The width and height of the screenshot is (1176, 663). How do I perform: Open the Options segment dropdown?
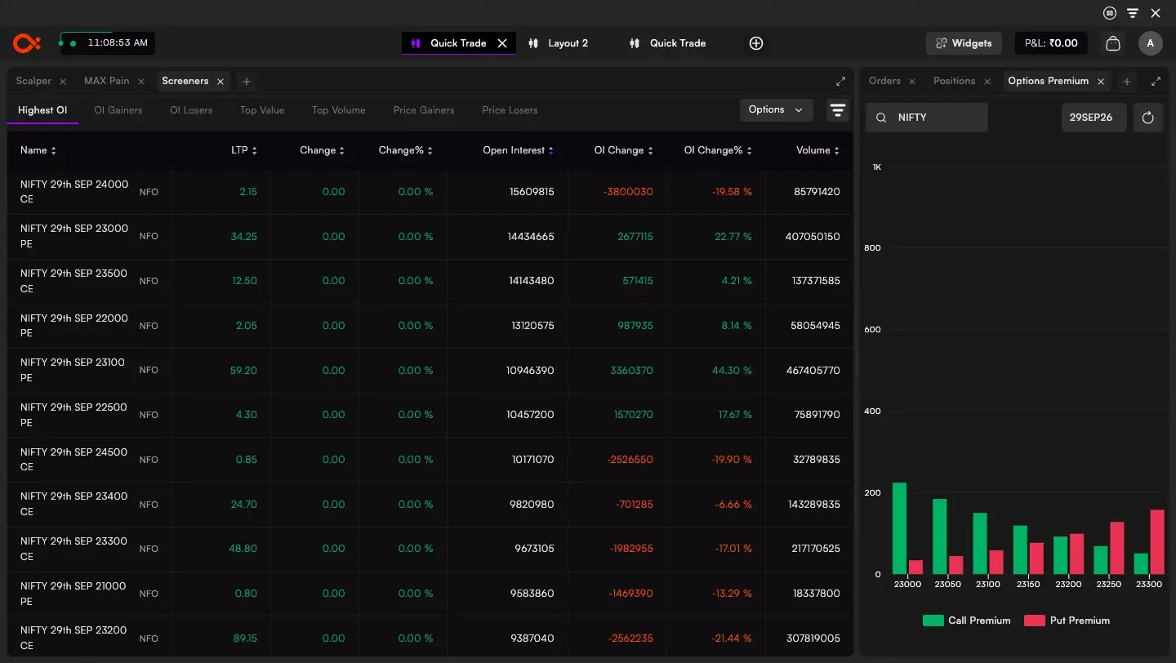point(776,110)
